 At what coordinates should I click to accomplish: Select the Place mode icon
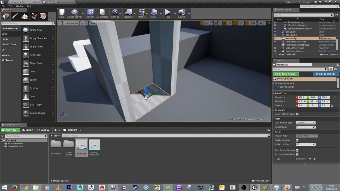(6, 16)
